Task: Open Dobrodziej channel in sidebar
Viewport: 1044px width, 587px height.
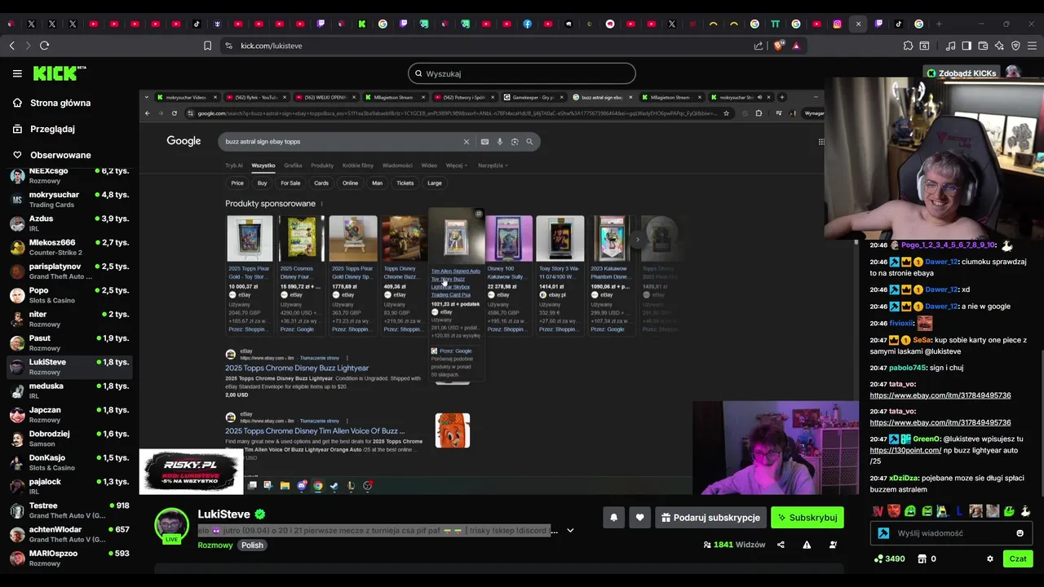Action: click(69, 439)
